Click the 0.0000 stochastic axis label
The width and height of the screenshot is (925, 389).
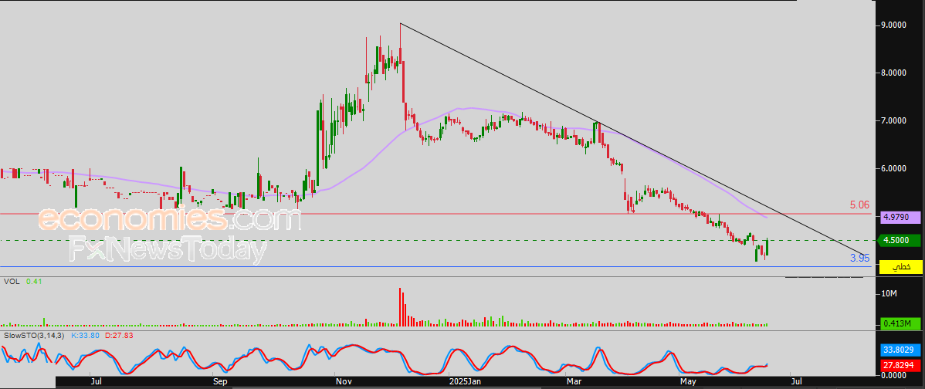(894, 375)
